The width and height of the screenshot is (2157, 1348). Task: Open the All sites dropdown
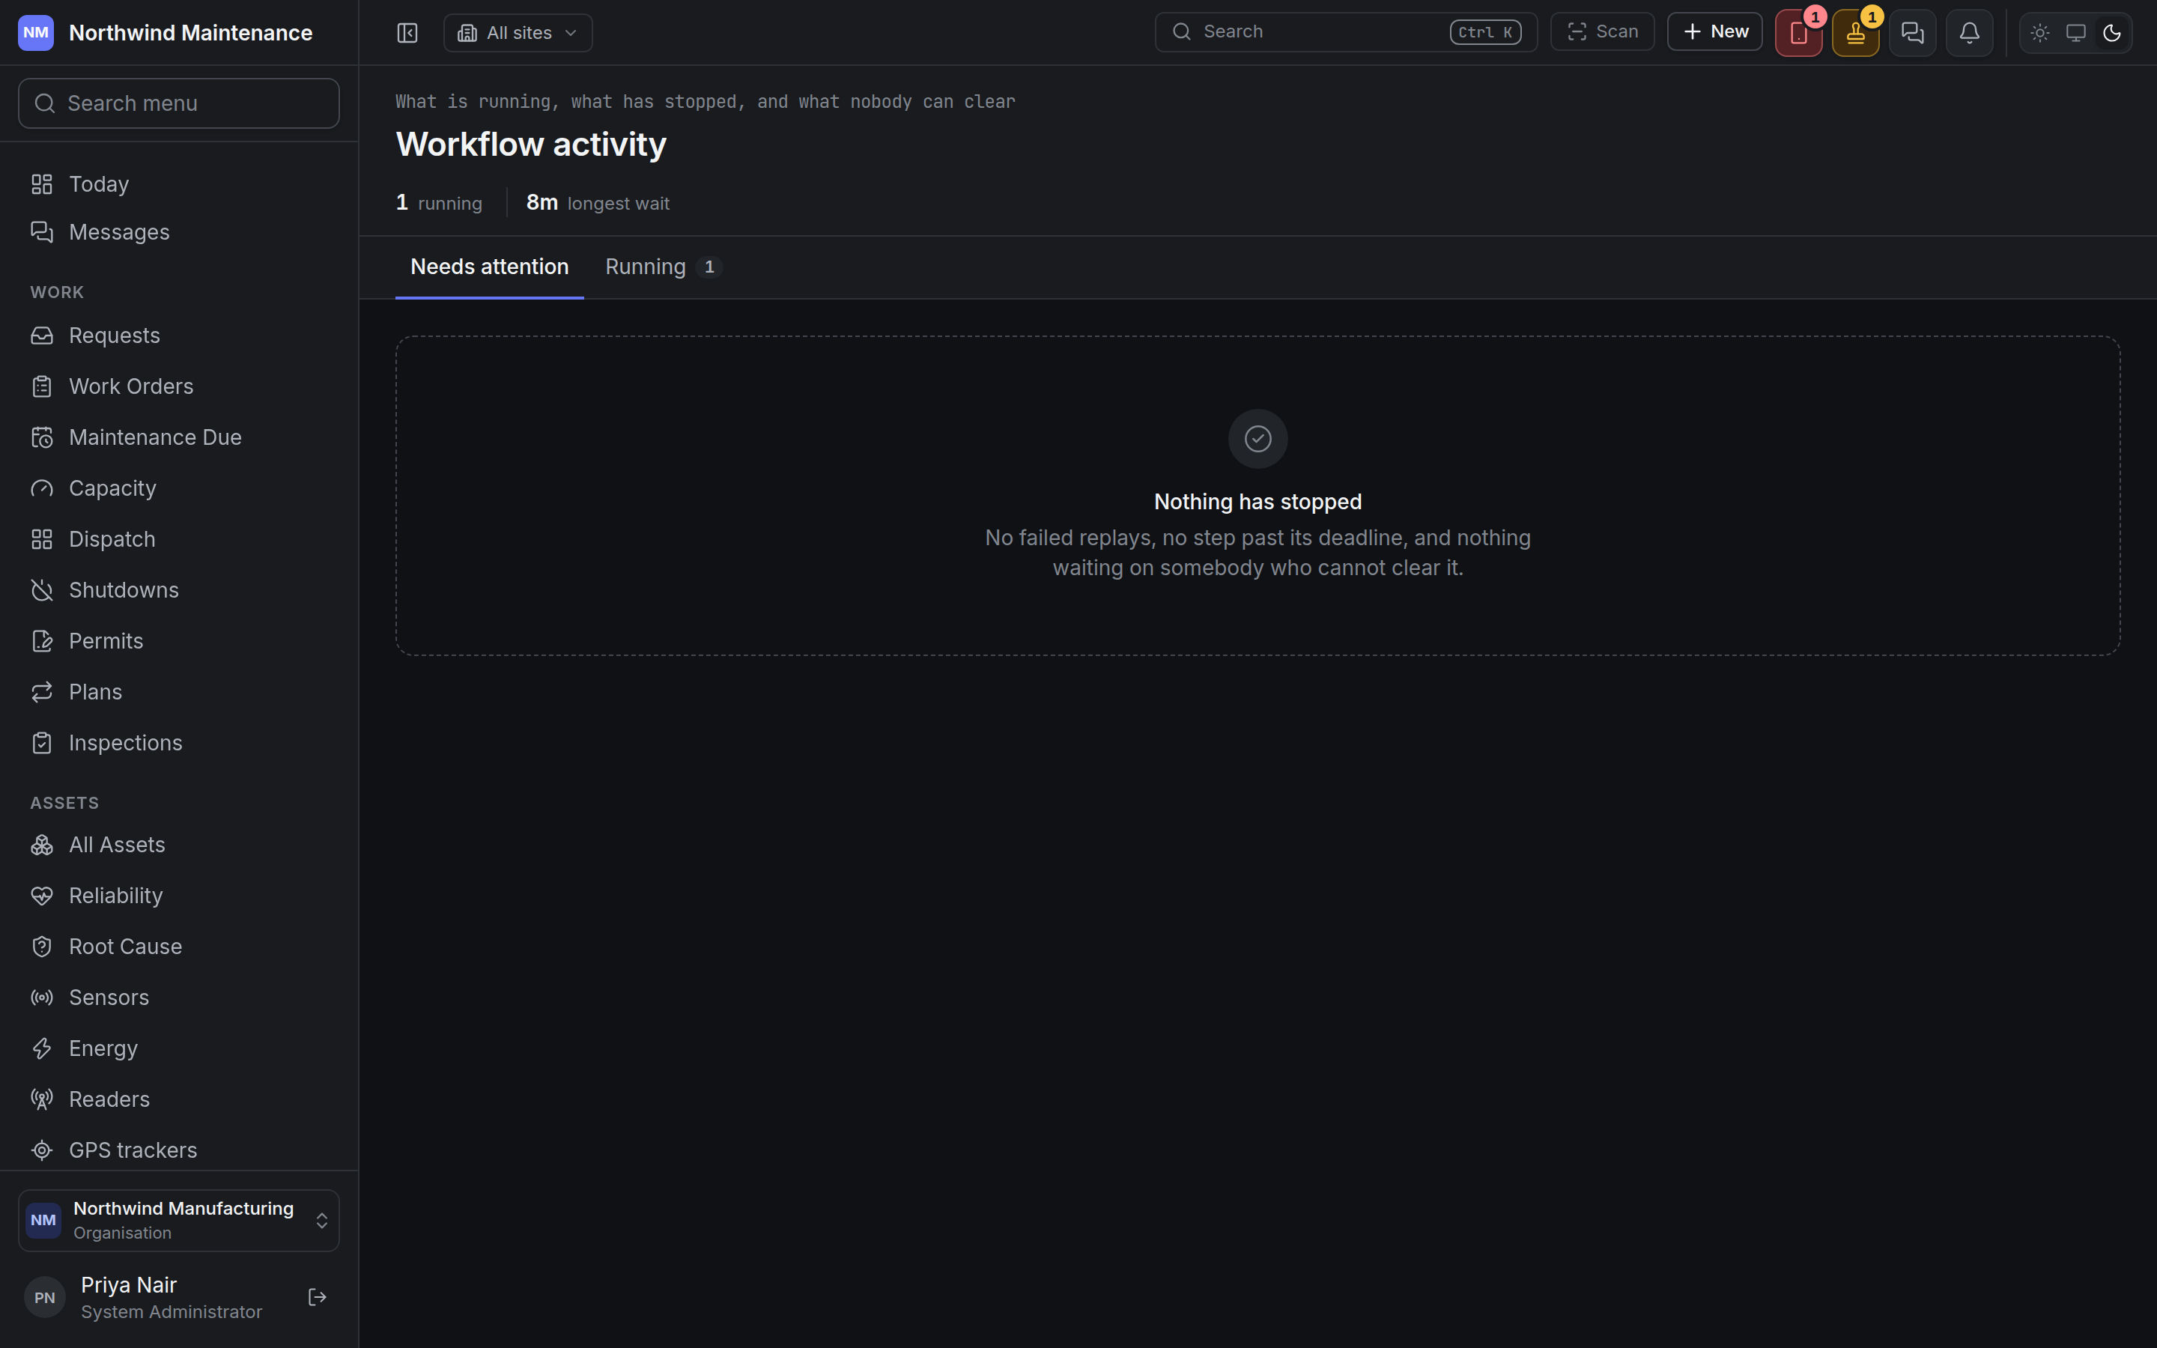(518, 33)
